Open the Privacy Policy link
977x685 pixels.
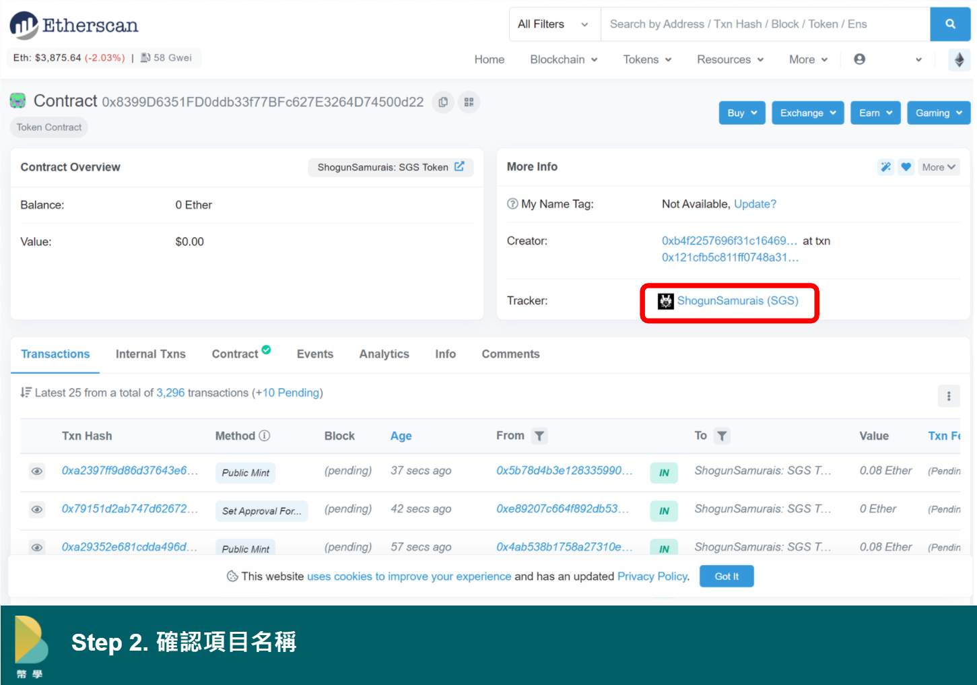[x=652, y=577]
